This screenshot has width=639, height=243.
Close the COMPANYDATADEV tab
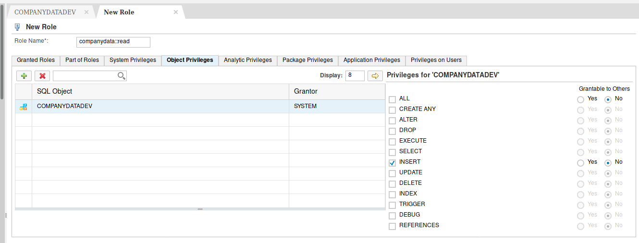pos(86,12)
